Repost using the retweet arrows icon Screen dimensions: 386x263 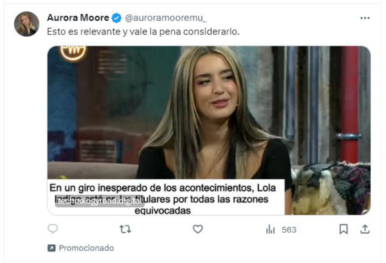tap(125, 229)
